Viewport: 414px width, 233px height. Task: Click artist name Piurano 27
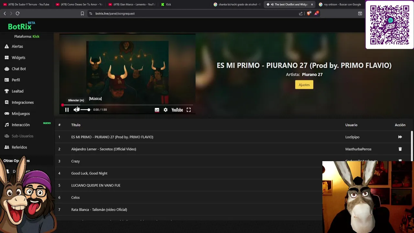pos(312,74)
